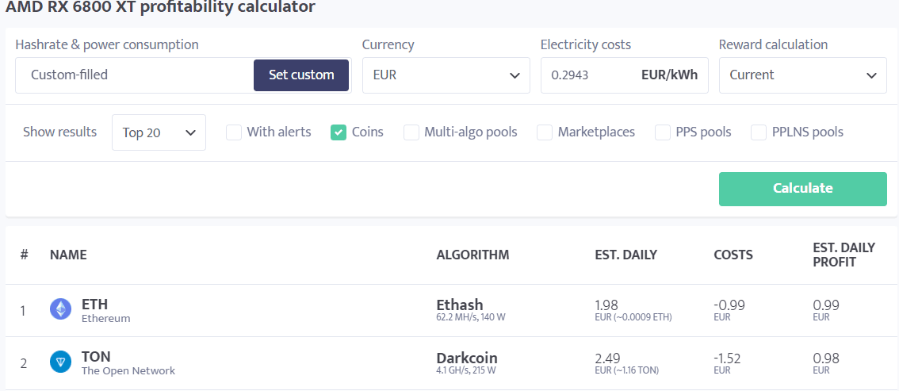899x391 pixels.
Task: Click the TON coin icon
Action: 61,362
